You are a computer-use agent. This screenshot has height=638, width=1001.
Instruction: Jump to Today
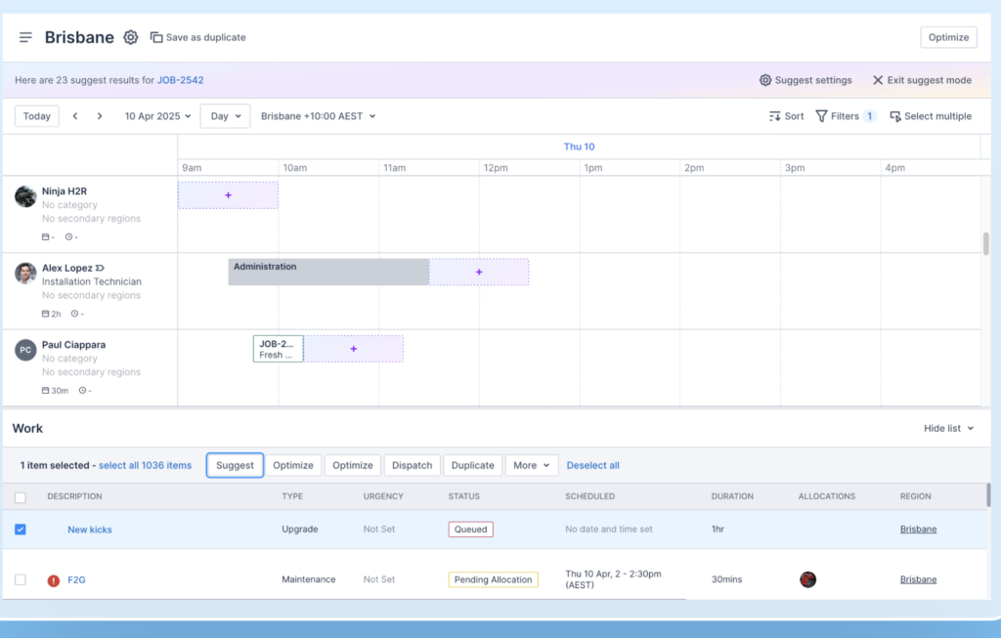(x=37, y=116)
